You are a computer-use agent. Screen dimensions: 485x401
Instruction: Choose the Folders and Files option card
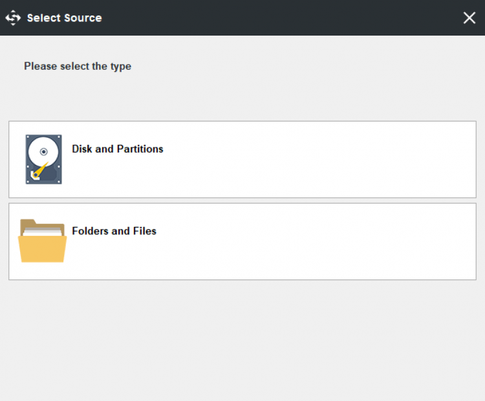click(x=242, y=241)
